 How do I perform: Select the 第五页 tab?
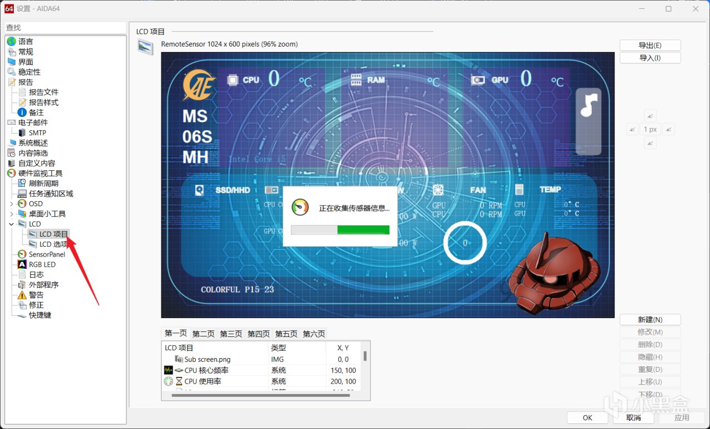pyautogui.click(x=286, y=334)
